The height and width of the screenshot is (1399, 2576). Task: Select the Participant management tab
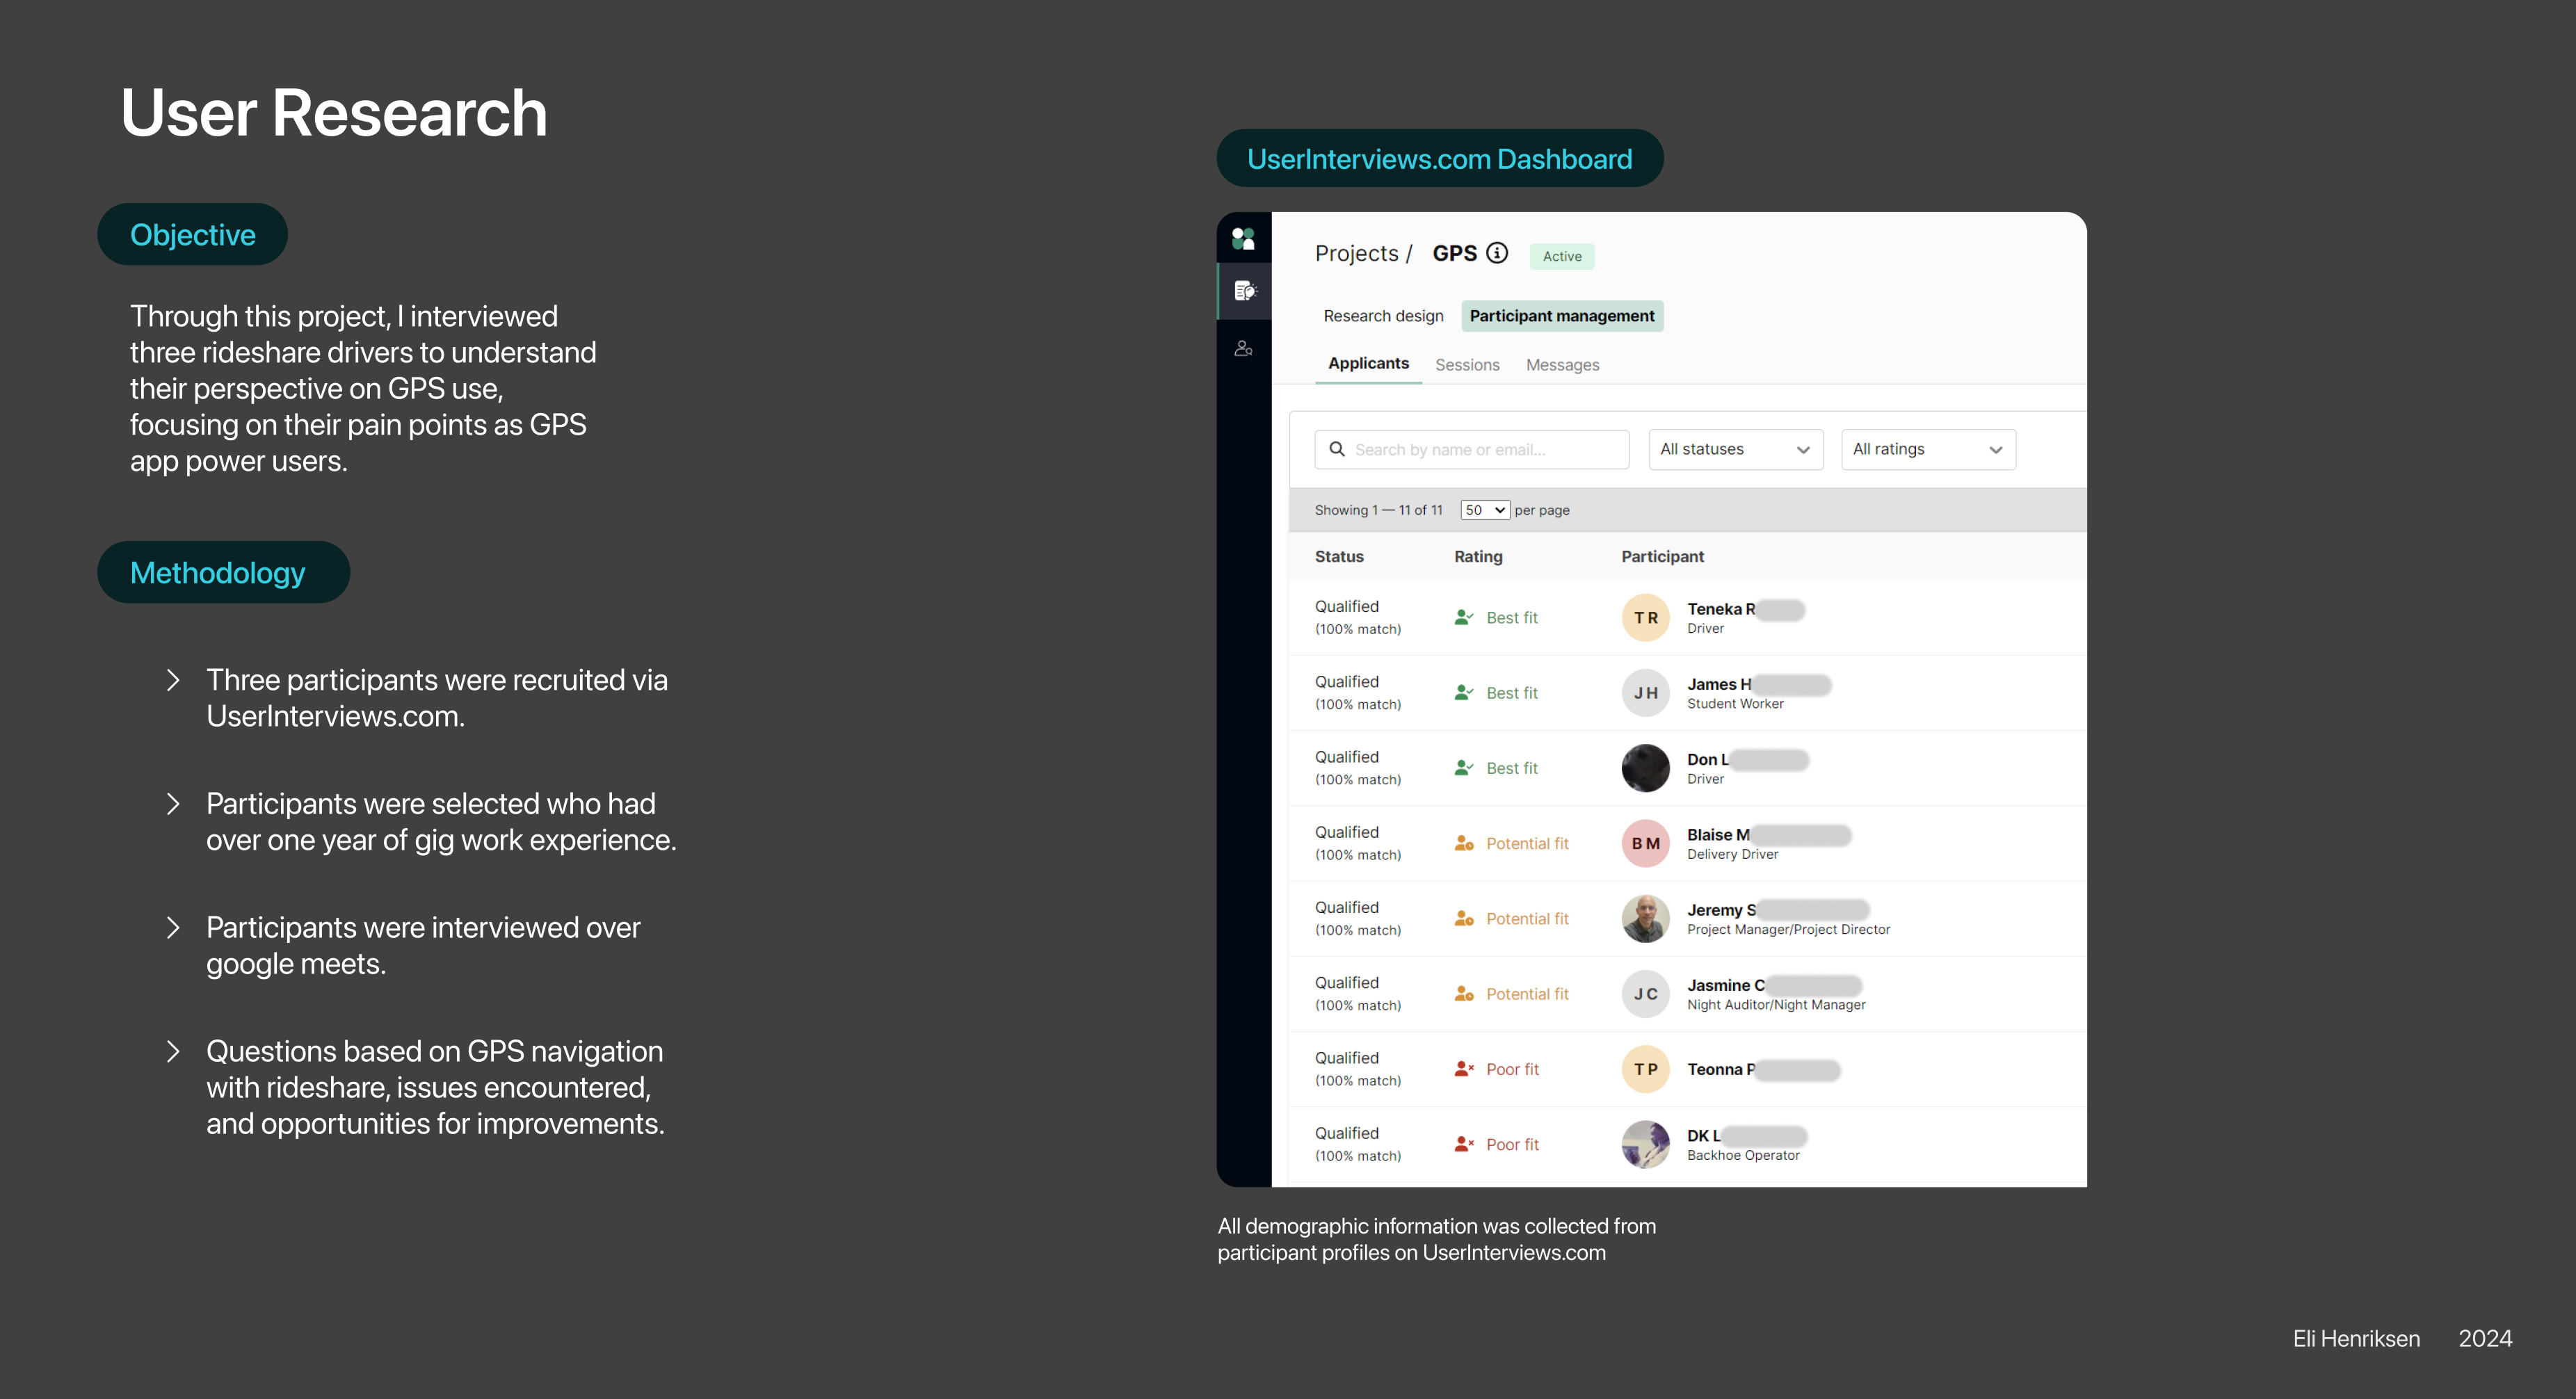point(1562,316)
